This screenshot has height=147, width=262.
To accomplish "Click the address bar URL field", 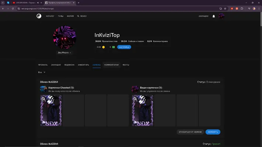I will tap(117, 8).
